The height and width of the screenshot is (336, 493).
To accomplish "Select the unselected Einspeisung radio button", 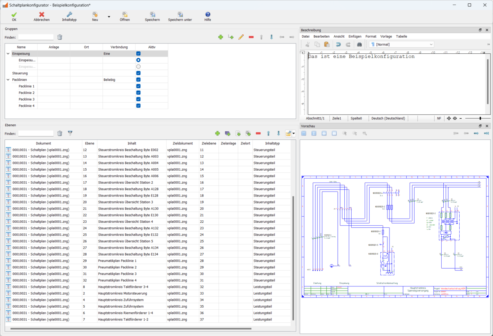I will coord(138,66).
